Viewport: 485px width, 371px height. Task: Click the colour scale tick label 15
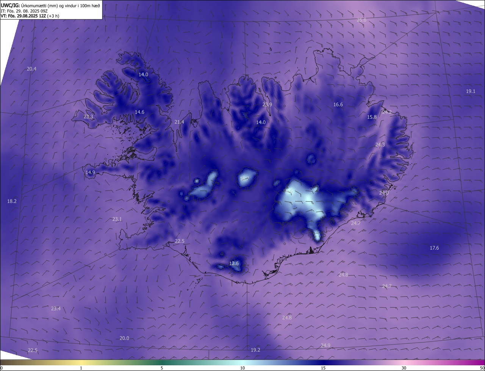323,368
